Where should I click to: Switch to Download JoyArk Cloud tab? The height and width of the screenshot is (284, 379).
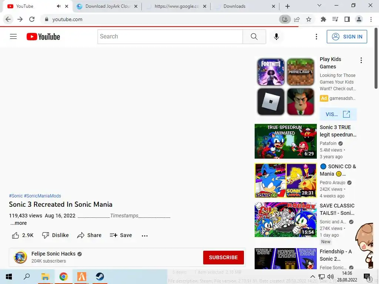pos(107,6)
